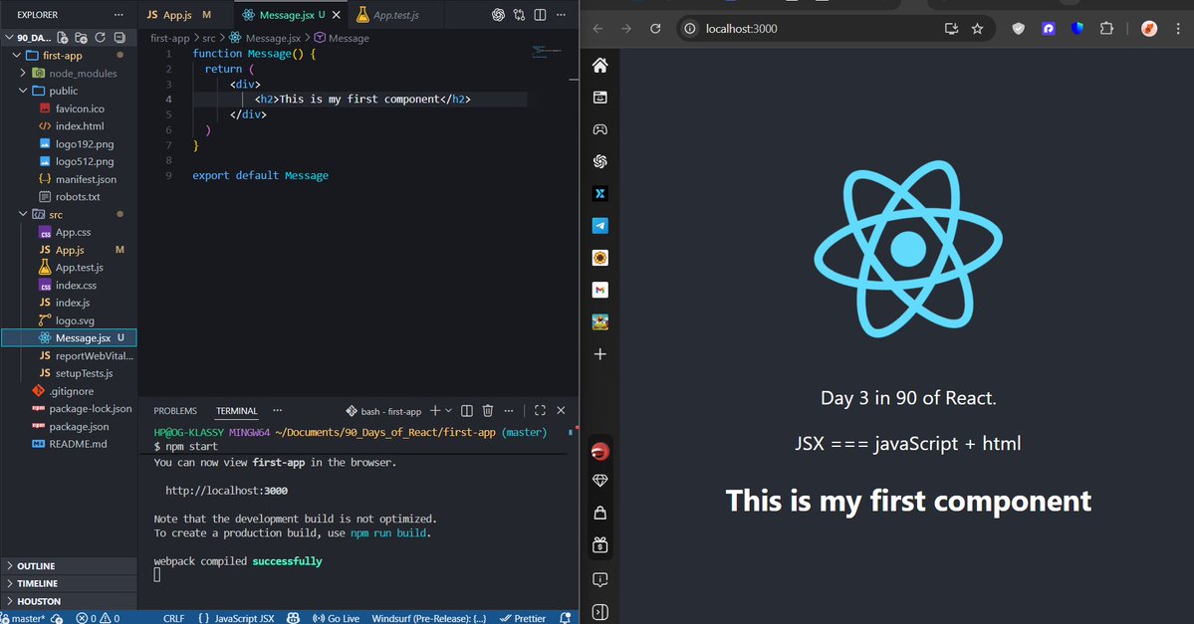Select the Message.jsx editor tab
This screenshot has width=1194, height=624.
[x=292, y=15]
